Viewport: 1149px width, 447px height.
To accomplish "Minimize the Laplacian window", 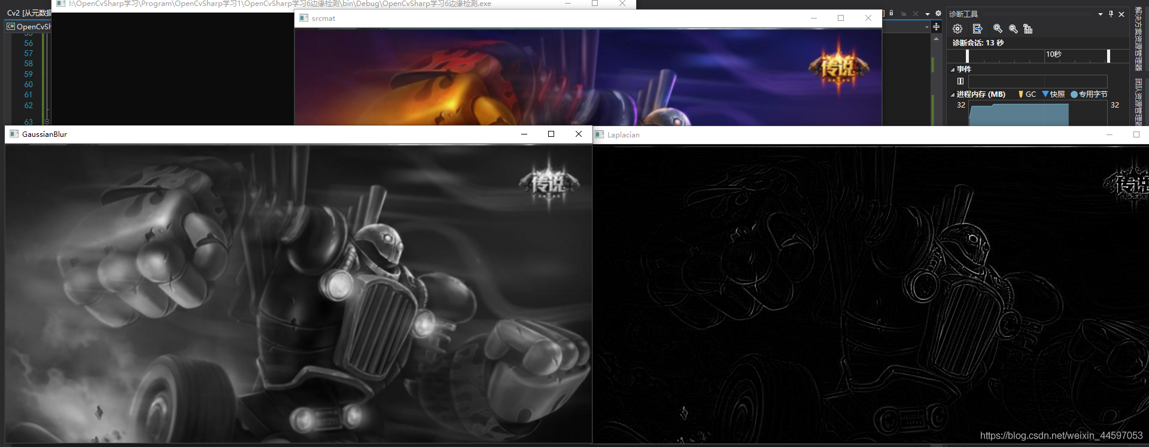I will pyautogui.click(x=1109, y=135).
